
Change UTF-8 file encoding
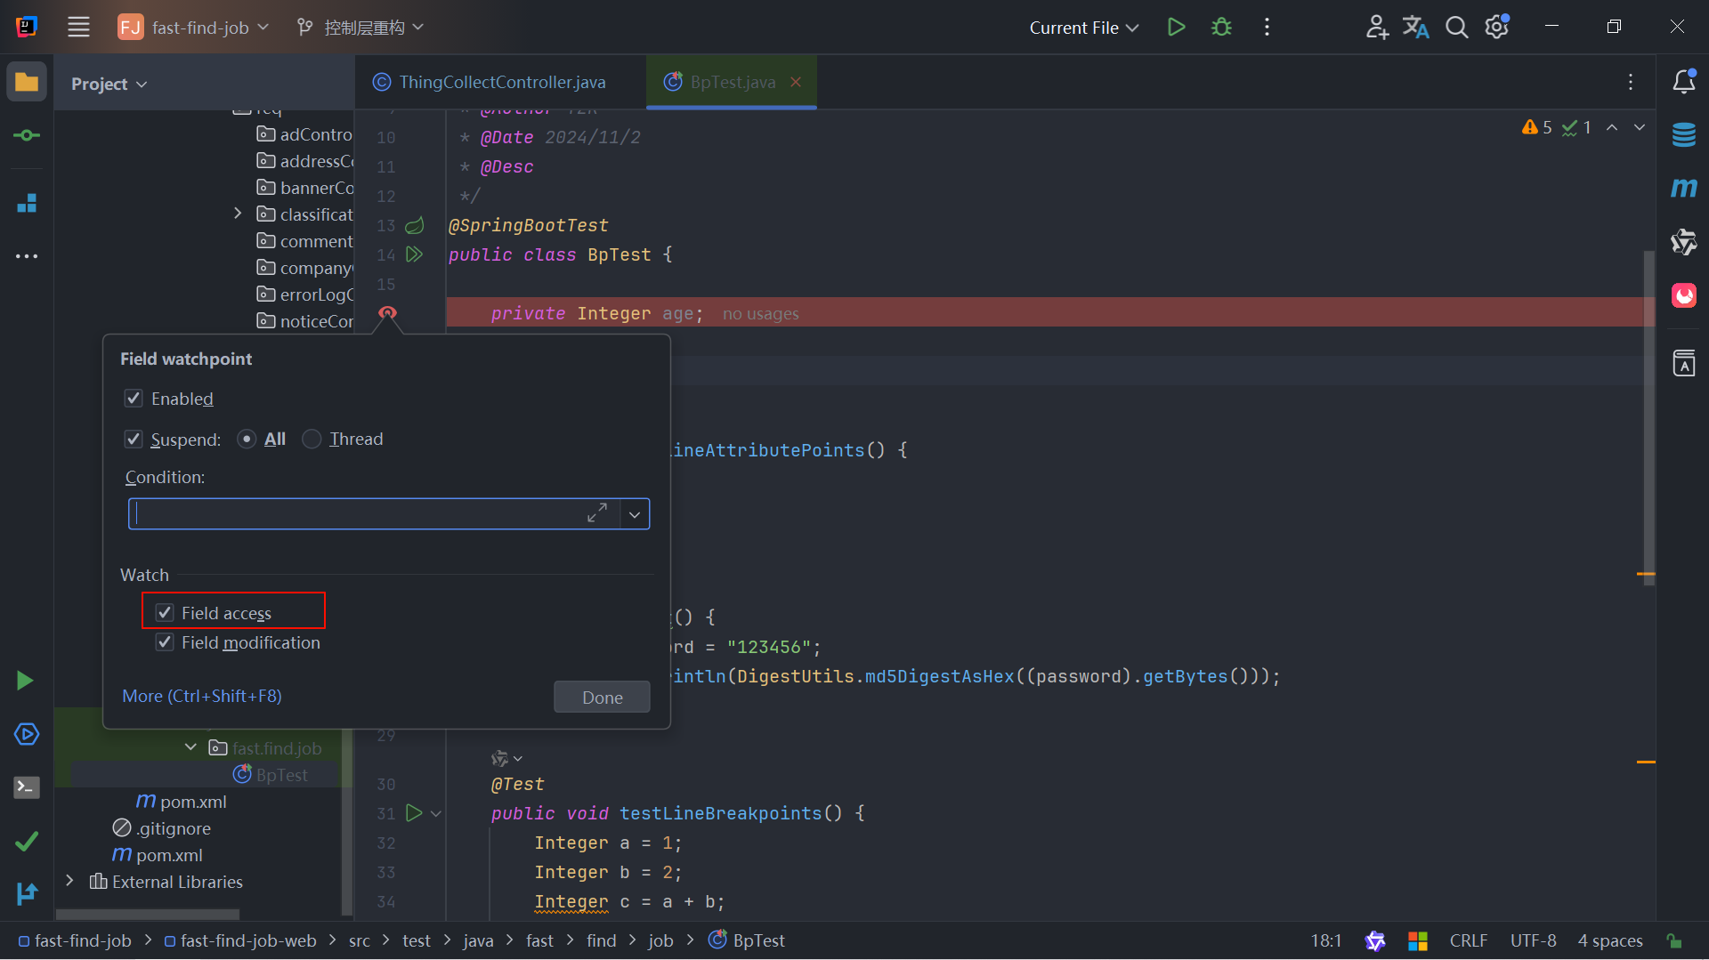coord(1533,940)
